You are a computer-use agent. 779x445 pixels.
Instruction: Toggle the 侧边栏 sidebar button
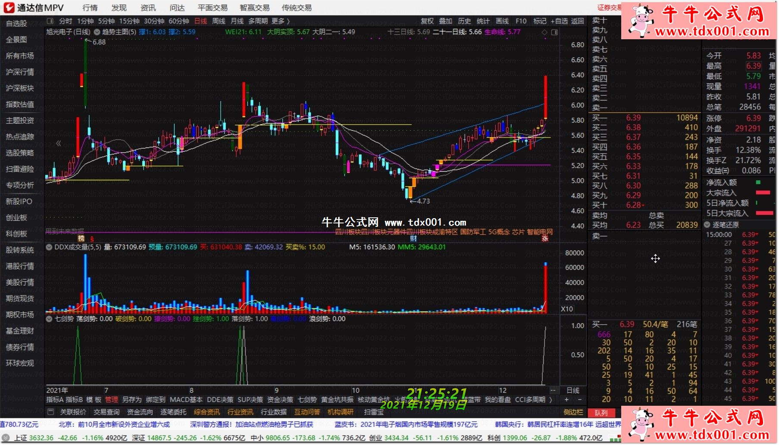pos(573,412)
